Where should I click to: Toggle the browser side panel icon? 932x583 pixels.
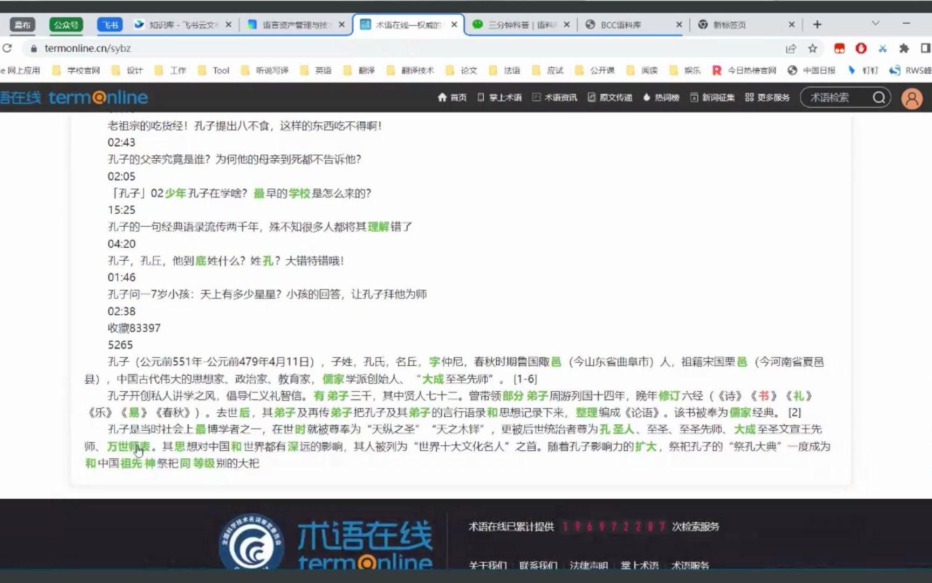coord(925,49)
